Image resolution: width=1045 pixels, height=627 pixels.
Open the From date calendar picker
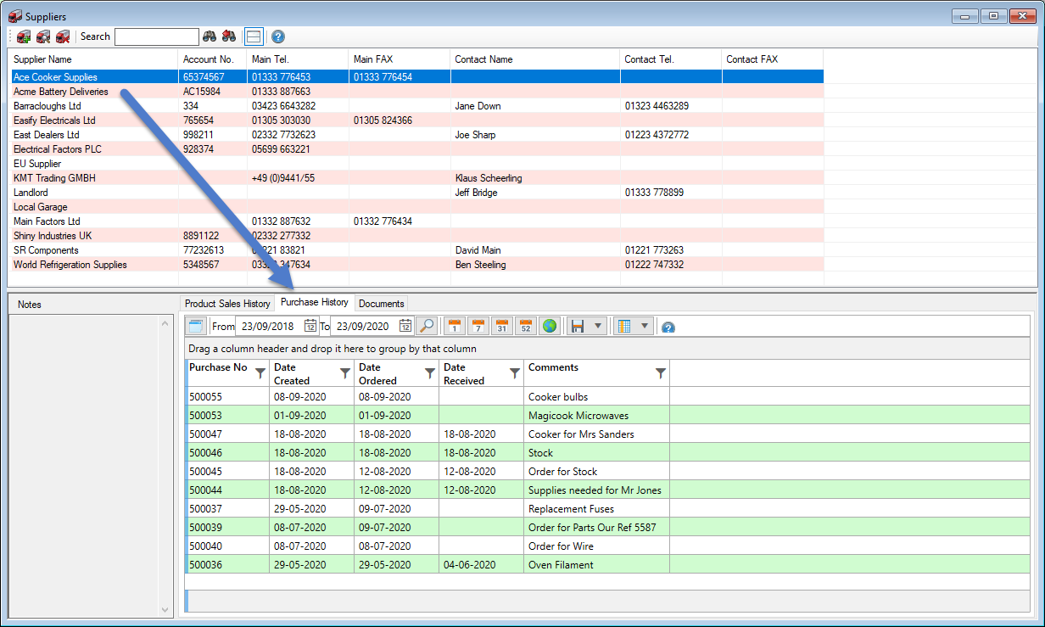(310, 326)
